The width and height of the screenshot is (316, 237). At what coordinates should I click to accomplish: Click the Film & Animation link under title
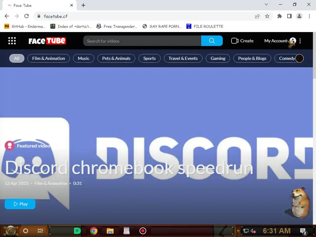point(51,183)
